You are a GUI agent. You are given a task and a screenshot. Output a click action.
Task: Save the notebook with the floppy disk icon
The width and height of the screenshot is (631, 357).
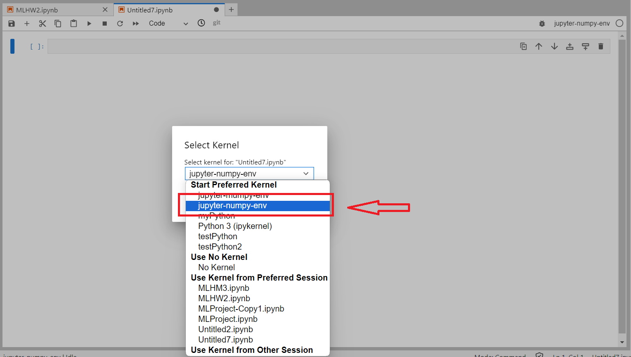[x=12, y=24]
